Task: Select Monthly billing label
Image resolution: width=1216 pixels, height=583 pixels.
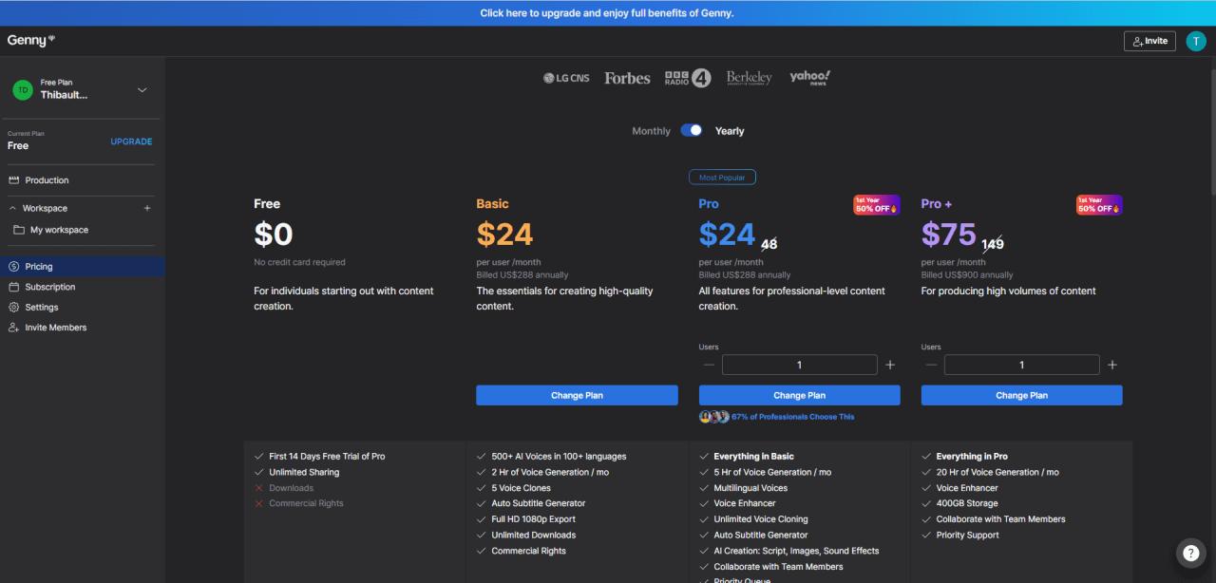Action: click(x=651, y=131)
